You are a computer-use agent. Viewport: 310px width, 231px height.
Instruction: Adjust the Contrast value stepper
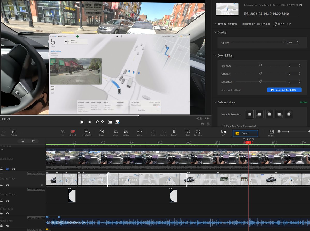(x=299, y=74)
